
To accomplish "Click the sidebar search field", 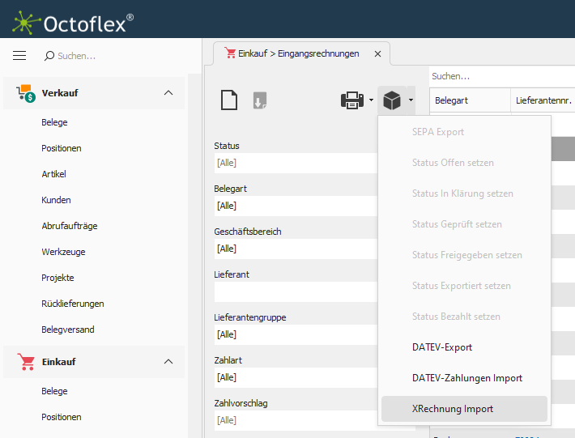I will [113, 56].
